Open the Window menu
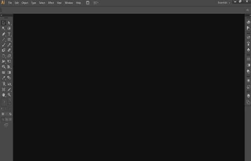Viewport: 251px width, 161px height. [69, 3]
